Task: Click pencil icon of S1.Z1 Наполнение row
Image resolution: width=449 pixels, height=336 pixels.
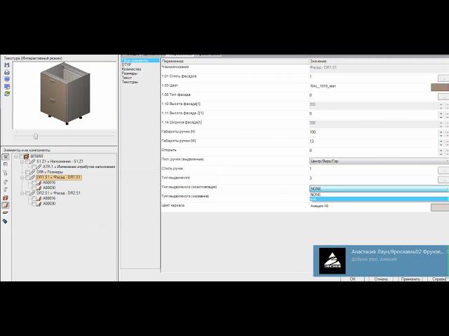Action: (x=33, y=162)
